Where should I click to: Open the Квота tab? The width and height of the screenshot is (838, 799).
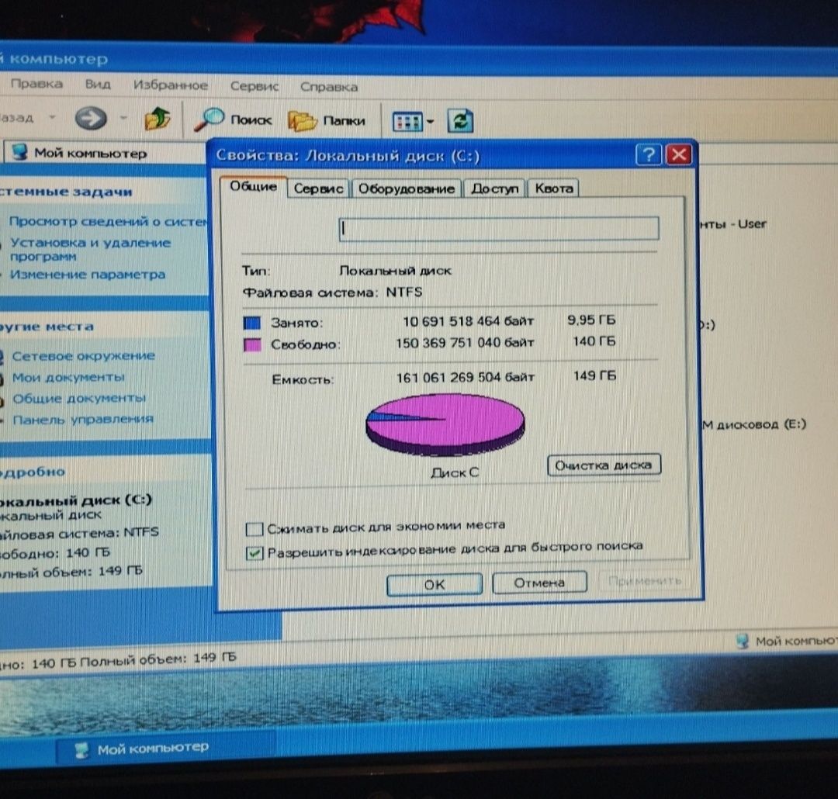point(554,189)
